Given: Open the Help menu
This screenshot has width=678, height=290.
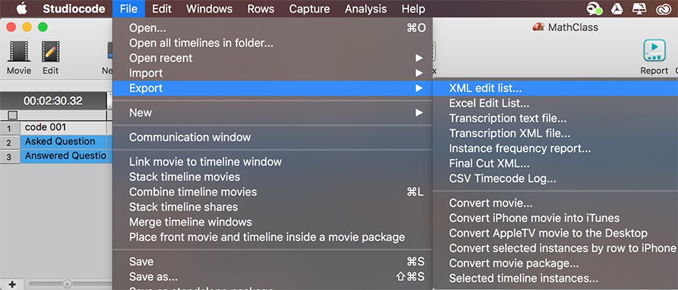Looking at the screenshot, I should point(413,8).
